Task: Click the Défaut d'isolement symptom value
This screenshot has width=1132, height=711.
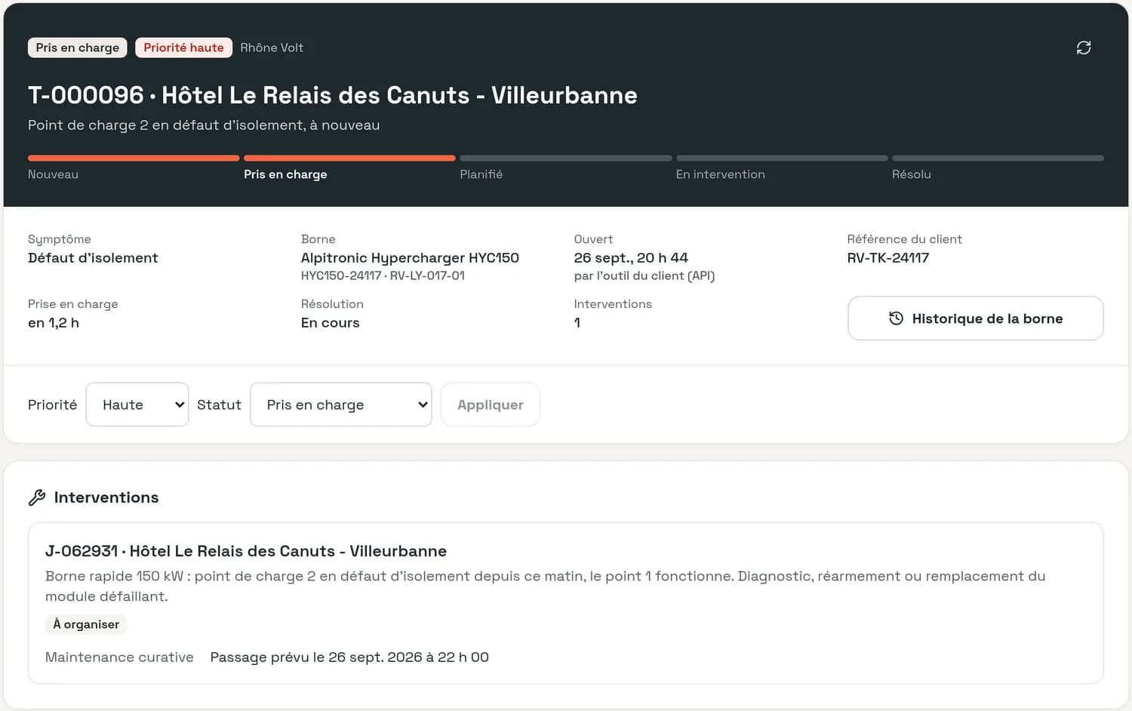Action: click(x=93, y=258)
